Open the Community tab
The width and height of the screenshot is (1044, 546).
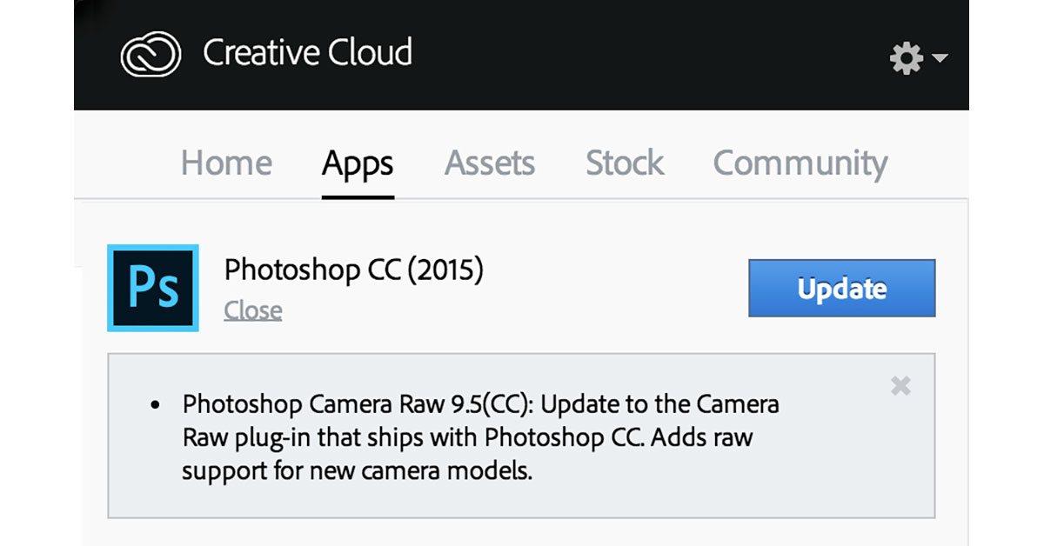pos(800,163)
